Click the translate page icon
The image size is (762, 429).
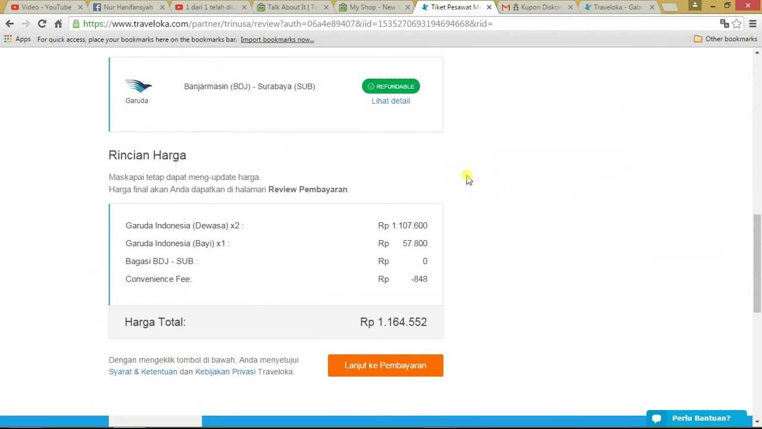[724, 24]
